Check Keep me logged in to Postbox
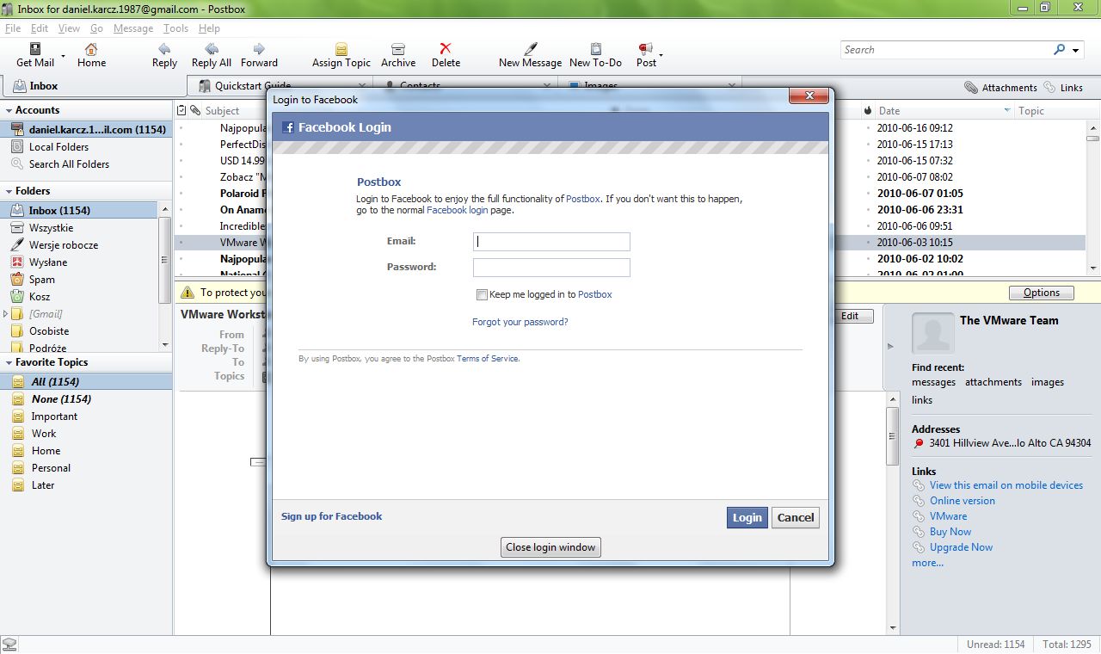This screenshot has height=654, width=1101. coord(482,295)
